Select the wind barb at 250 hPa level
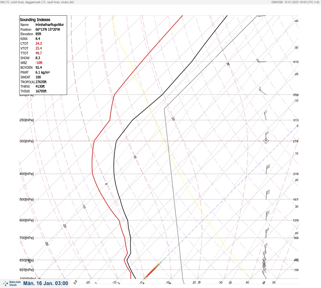This screenshot has width=321, height=288. point(266,115)
